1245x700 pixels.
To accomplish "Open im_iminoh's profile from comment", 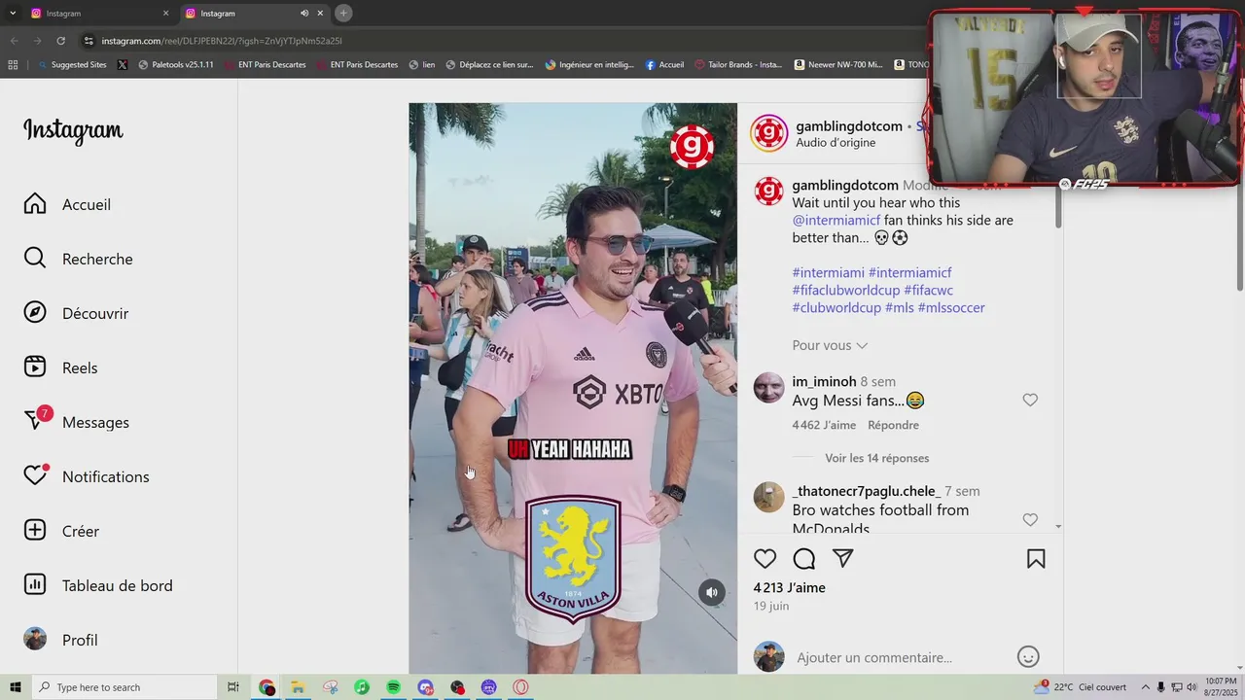I will 824,381.
